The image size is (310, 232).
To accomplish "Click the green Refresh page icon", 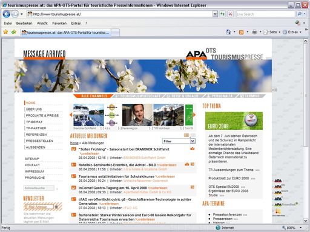I will (x=222, y=14).
